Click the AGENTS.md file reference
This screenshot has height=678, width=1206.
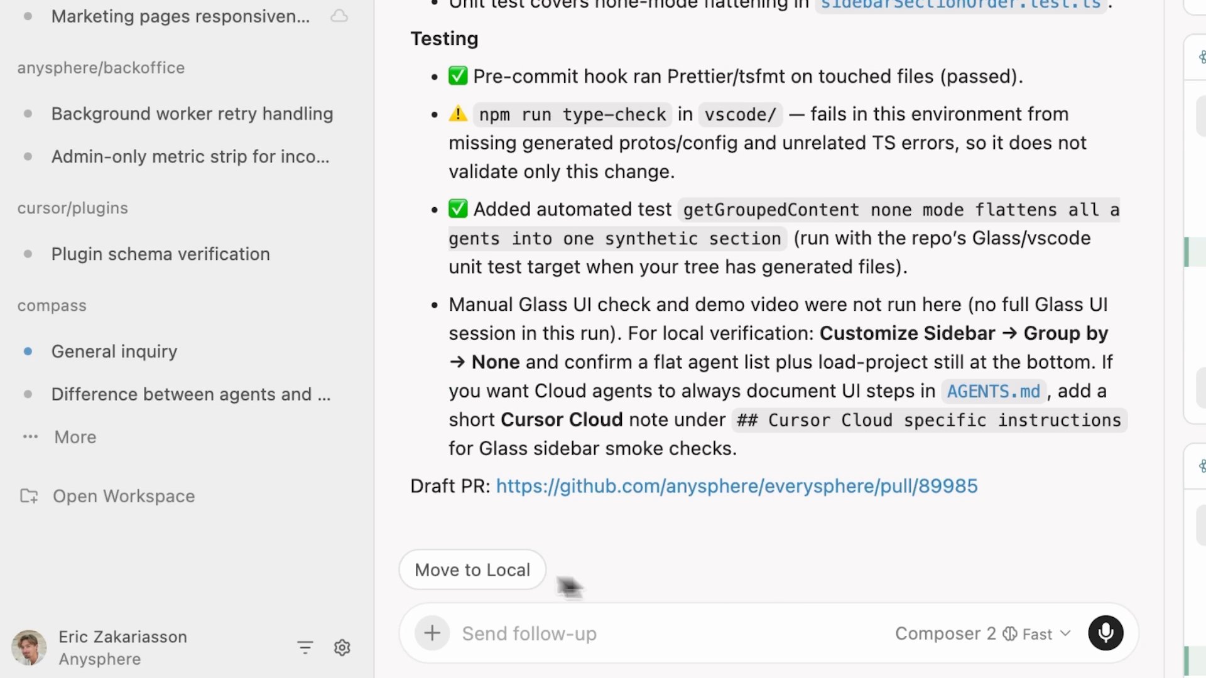pyautogui.click(x=993, y=391)
